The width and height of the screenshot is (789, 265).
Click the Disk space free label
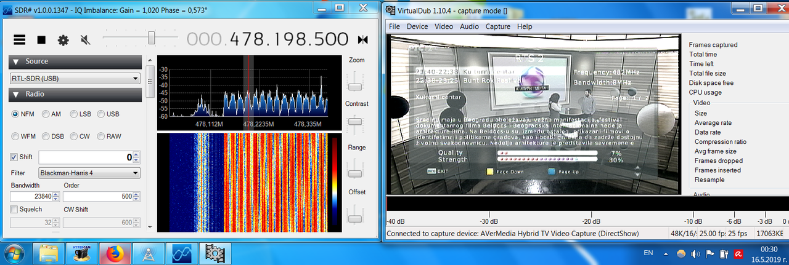point(711,83)
